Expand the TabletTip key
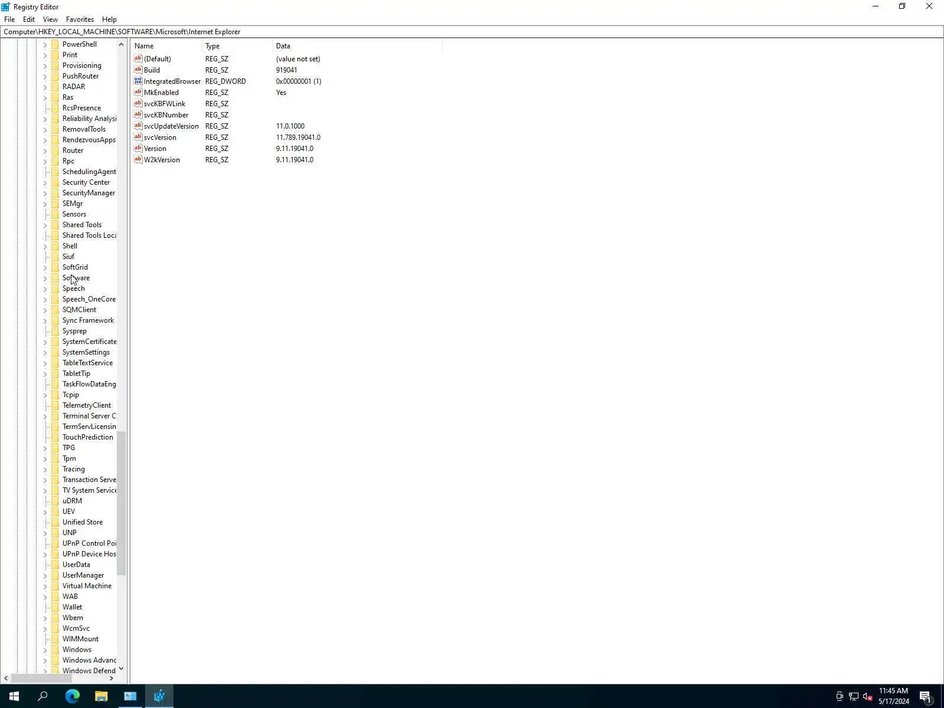 45,373
